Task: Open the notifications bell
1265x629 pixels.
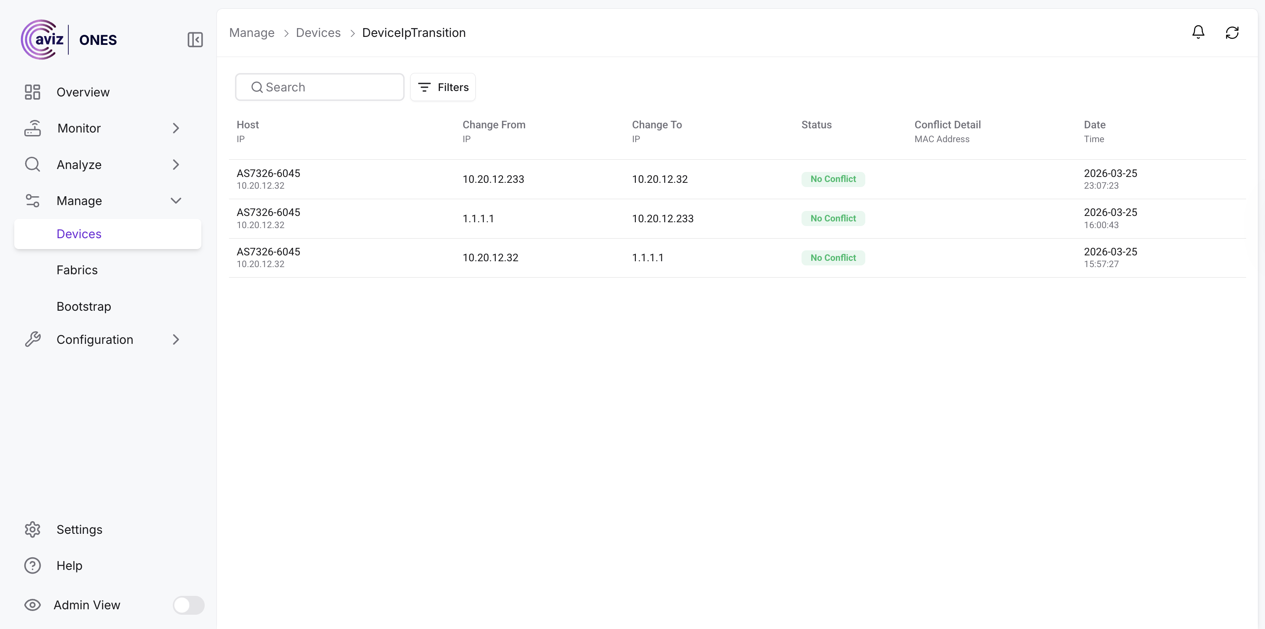Action: (x=1198, y=32)
